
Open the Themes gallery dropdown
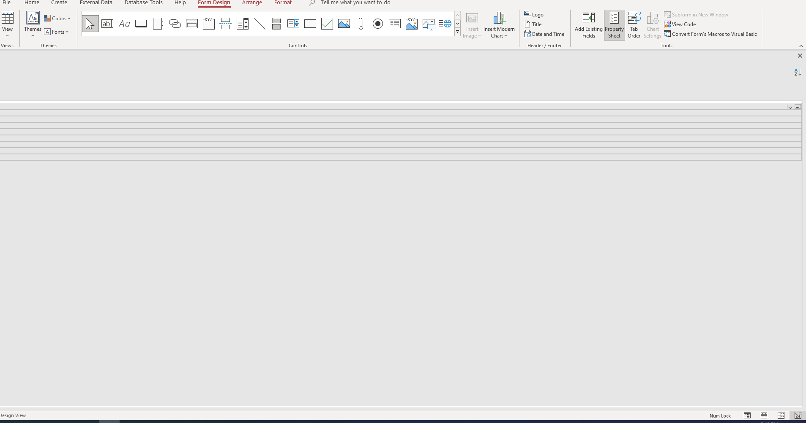pyautogui.click(x=33, y=36)
